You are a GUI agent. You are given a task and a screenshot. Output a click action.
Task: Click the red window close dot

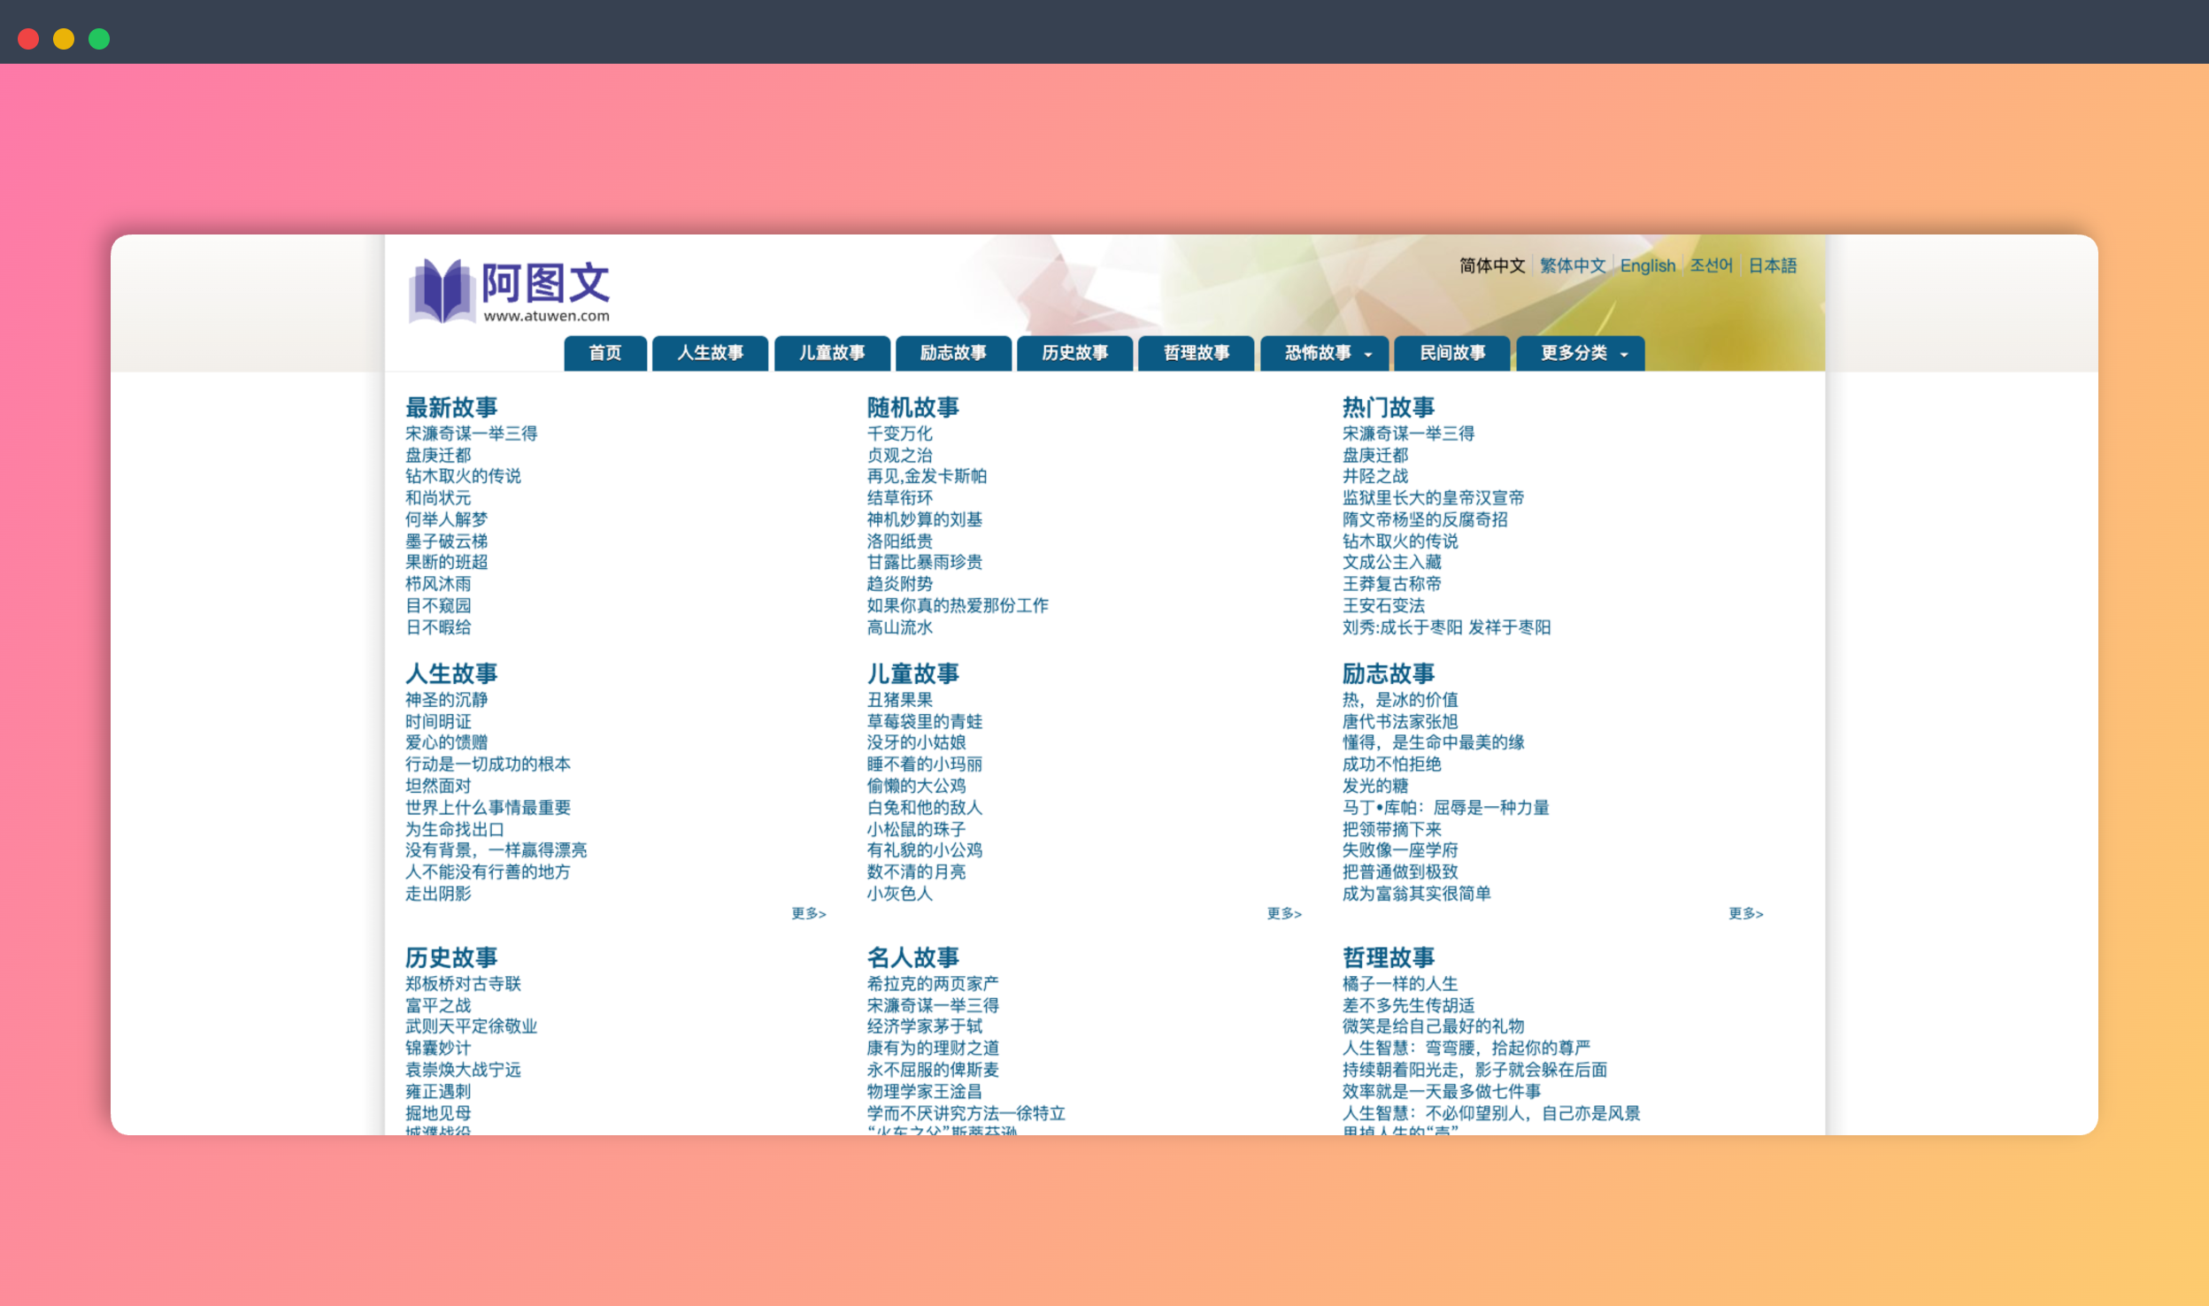point(28,39)
